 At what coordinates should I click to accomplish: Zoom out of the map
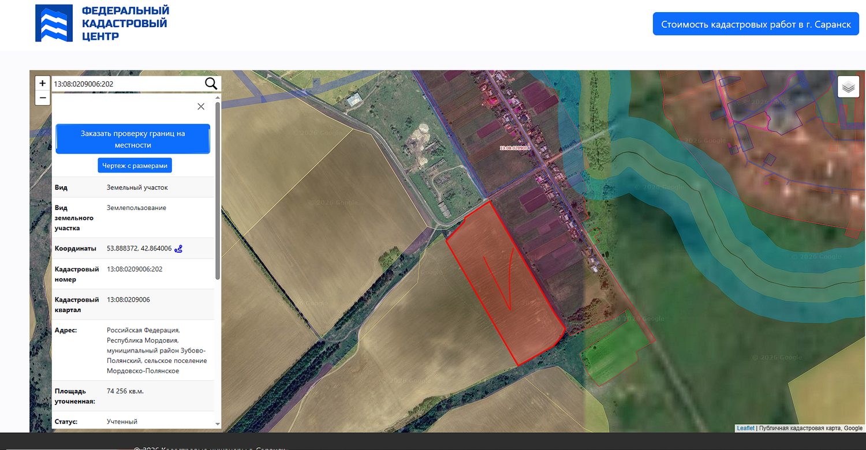(42, 98)
